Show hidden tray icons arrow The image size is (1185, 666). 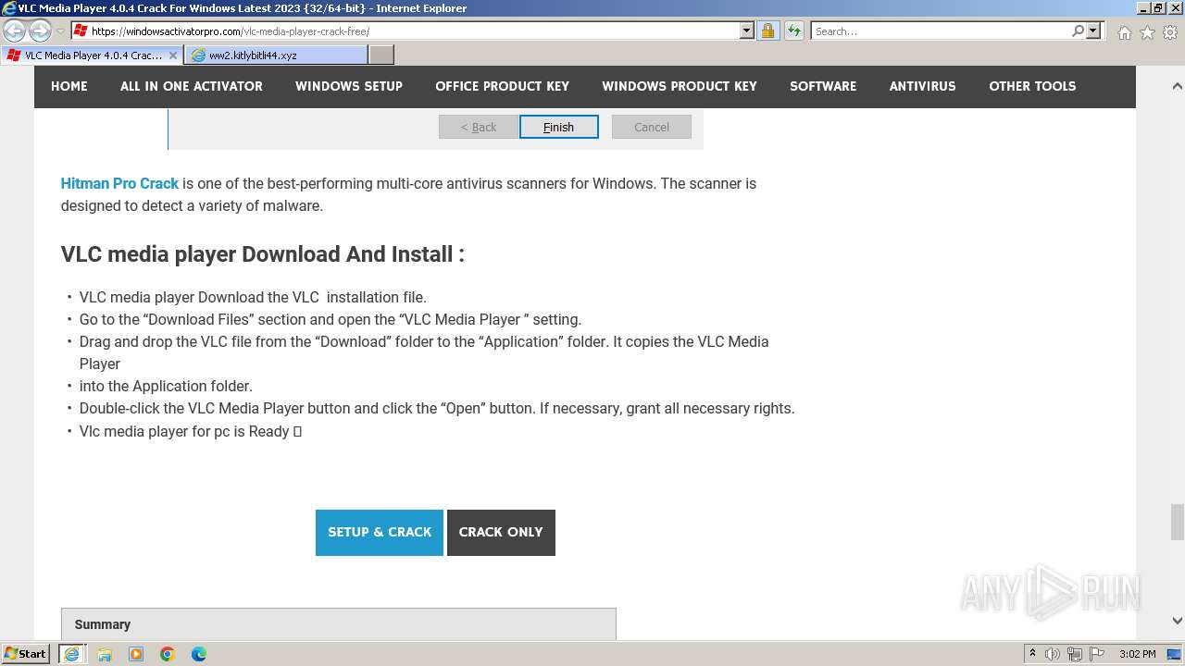[1032, 654]
